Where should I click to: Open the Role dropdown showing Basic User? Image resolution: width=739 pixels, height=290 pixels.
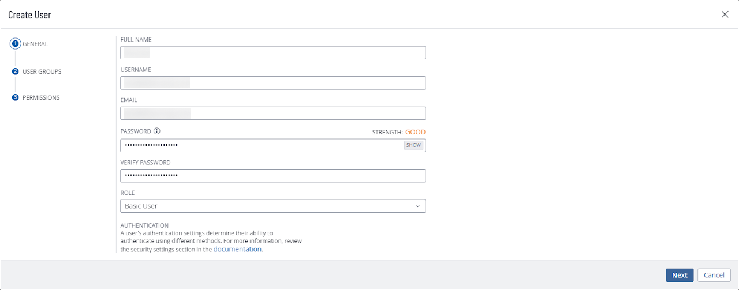point(273,206)
